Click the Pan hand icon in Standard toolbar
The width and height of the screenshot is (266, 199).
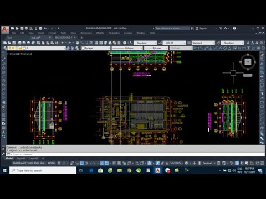(78, 43)
